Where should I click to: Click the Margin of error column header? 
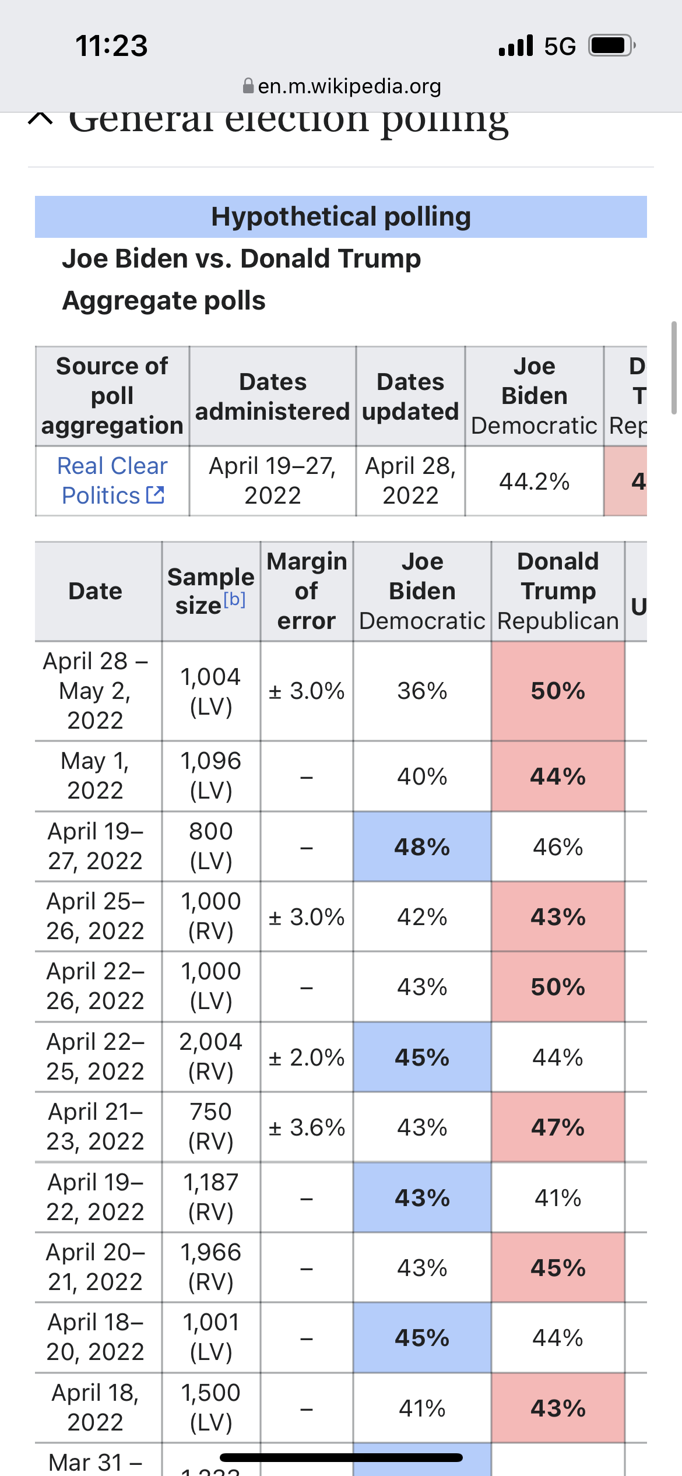pos(307,591)
